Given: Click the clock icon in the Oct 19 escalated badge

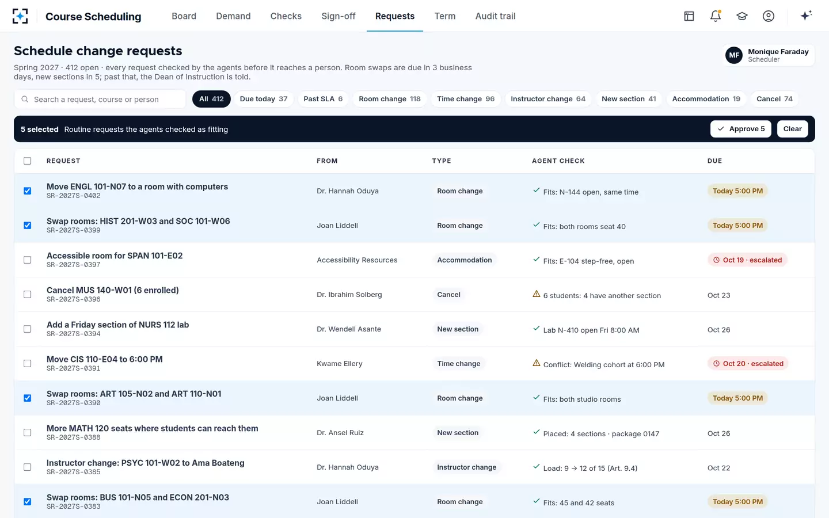Looking at the screenshot, I should (717, 260).
